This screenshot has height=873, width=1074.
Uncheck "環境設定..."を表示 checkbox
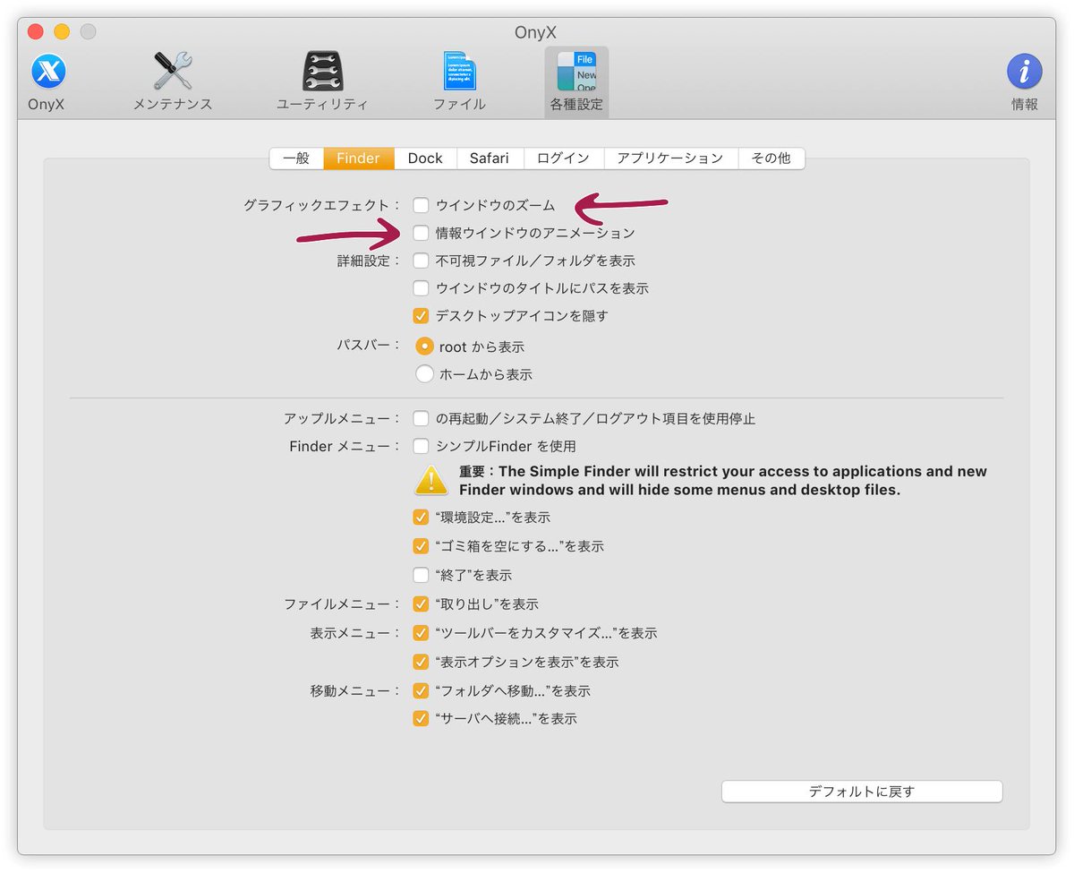click(421, 518)
